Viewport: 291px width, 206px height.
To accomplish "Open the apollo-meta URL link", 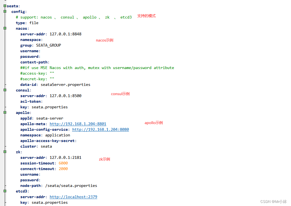I will point(78,124).
